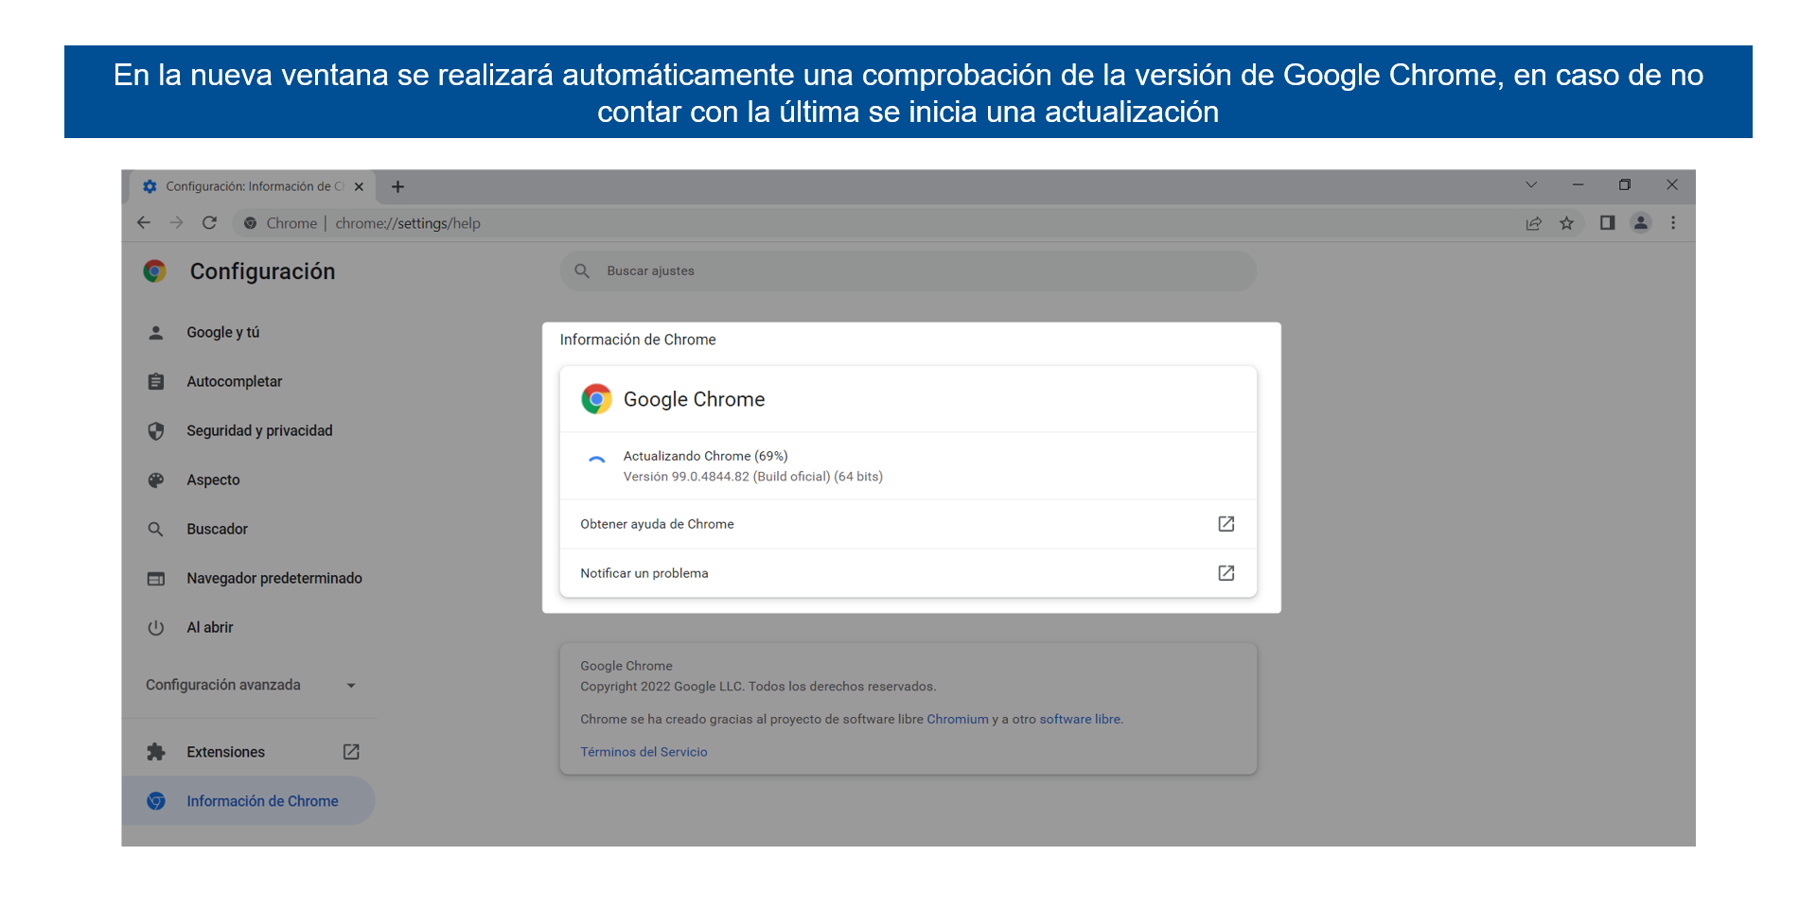This screenshot has height=908, width=1817.
Task: Click Notificar un problema row
Action: point(908,573)
